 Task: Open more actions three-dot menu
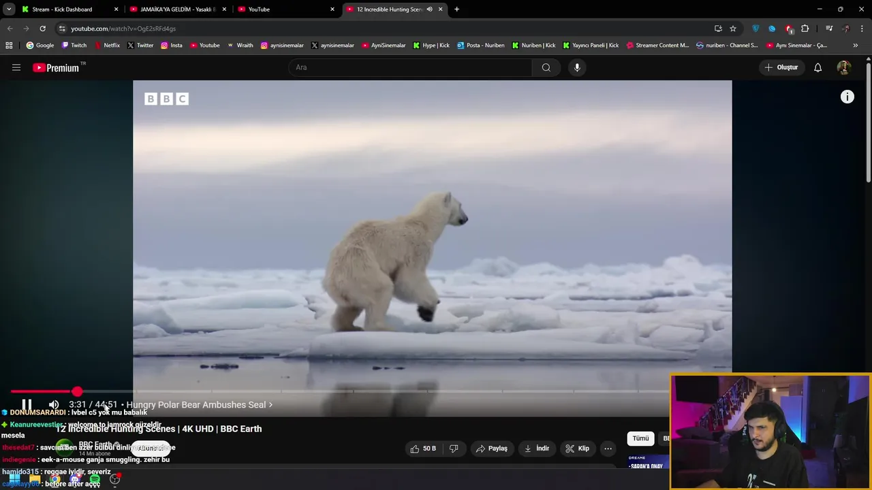[608, 448]
